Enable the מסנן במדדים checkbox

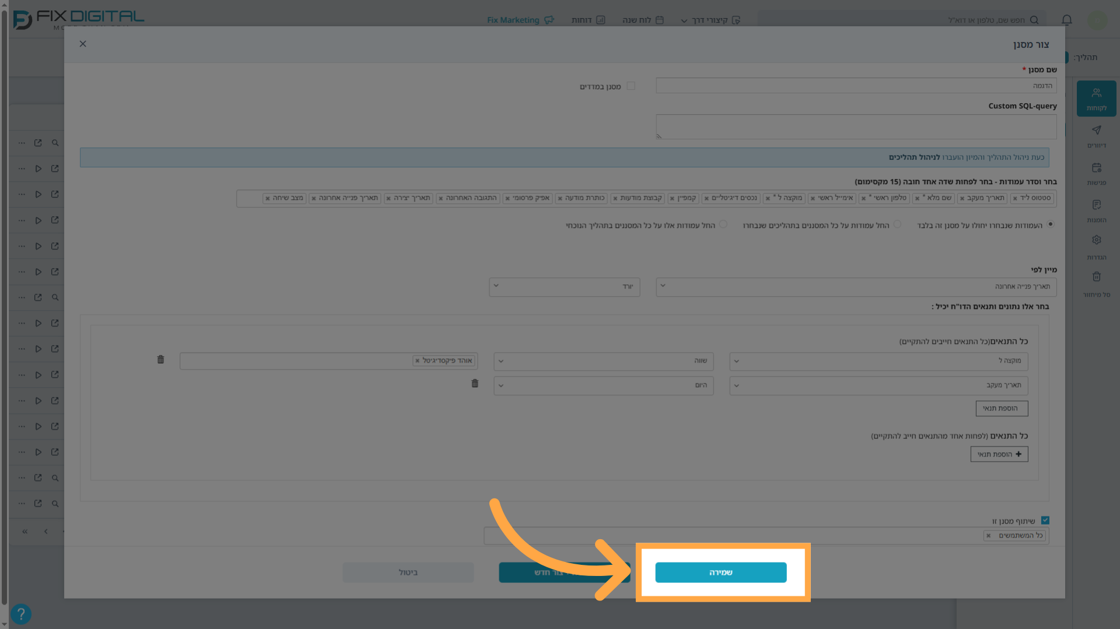pos(631,86)
